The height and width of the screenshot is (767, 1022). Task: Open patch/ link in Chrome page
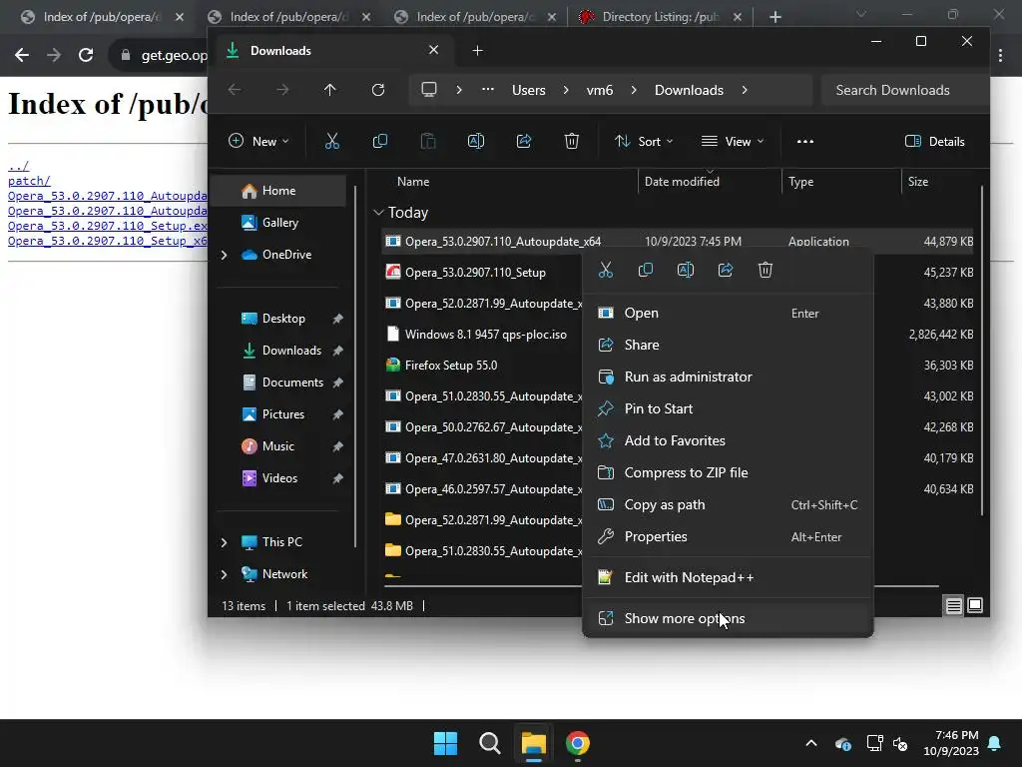tap(29, 181)
